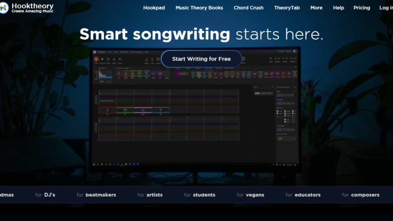Navigate to TheoryTab
393x221 pixels.
pos(287,8)
